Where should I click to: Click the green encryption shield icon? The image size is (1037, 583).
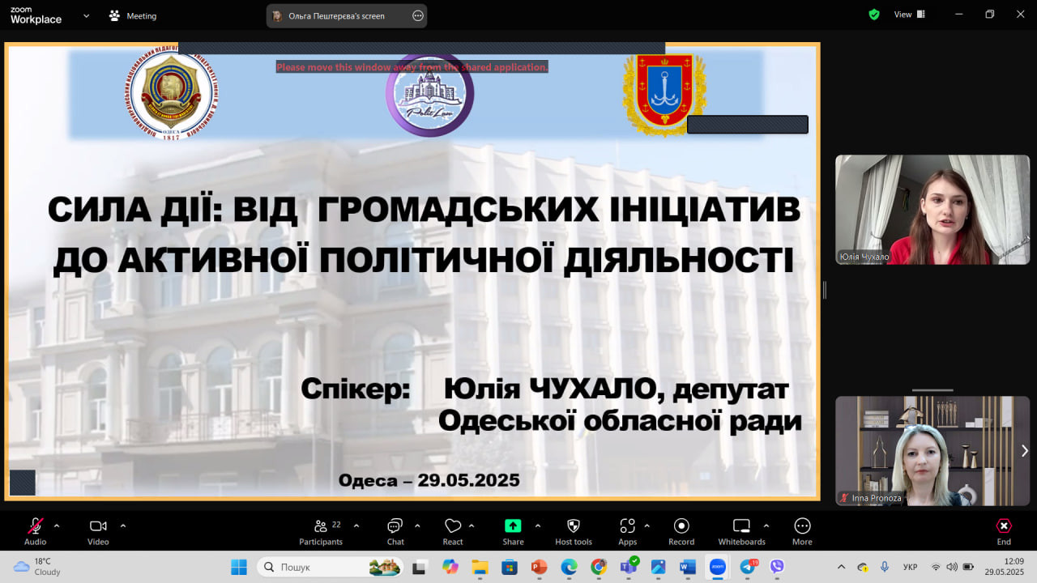(x=874, y=15)
